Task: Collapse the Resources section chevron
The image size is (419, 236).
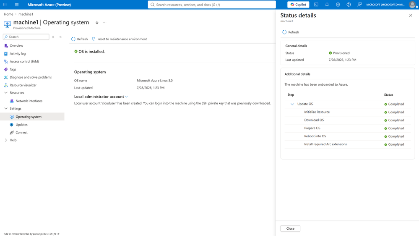Action: pos(6,93)
